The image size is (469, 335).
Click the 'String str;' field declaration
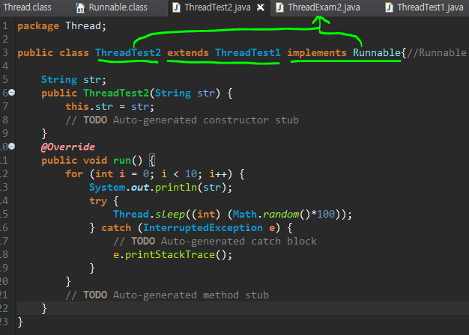73,80
